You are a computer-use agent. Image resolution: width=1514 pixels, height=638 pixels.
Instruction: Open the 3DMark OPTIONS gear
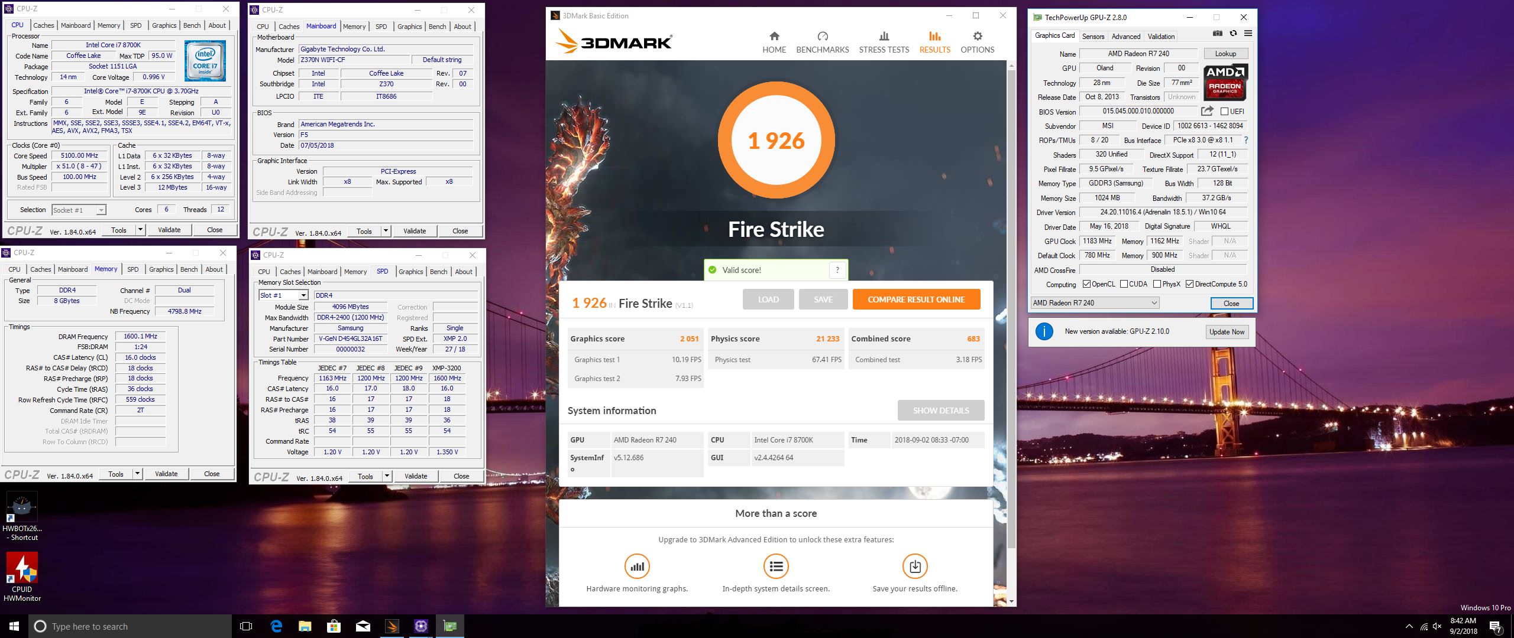(x=977, y=43)
